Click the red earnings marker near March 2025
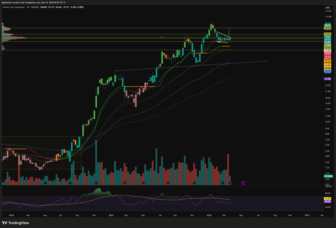 pyautogui.click(x=125, y=183)
